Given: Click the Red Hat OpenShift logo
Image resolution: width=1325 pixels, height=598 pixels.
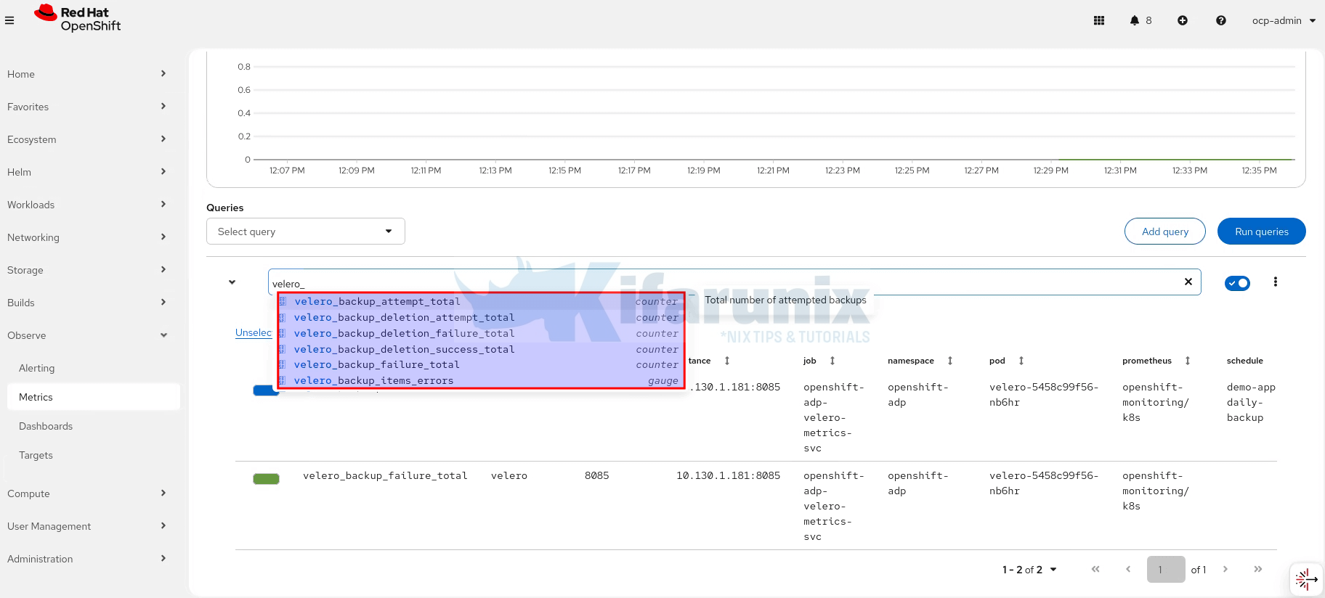Looking at the screenshot, I should (78, 19).
